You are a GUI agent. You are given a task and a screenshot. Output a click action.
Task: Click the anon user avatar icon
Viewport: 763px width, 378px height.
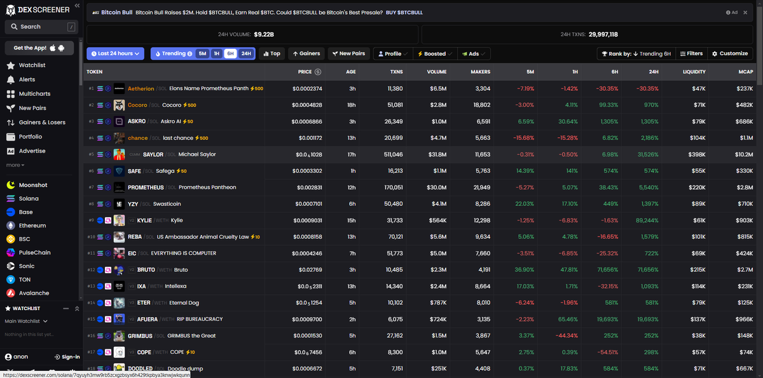click(x=8, y=357)
